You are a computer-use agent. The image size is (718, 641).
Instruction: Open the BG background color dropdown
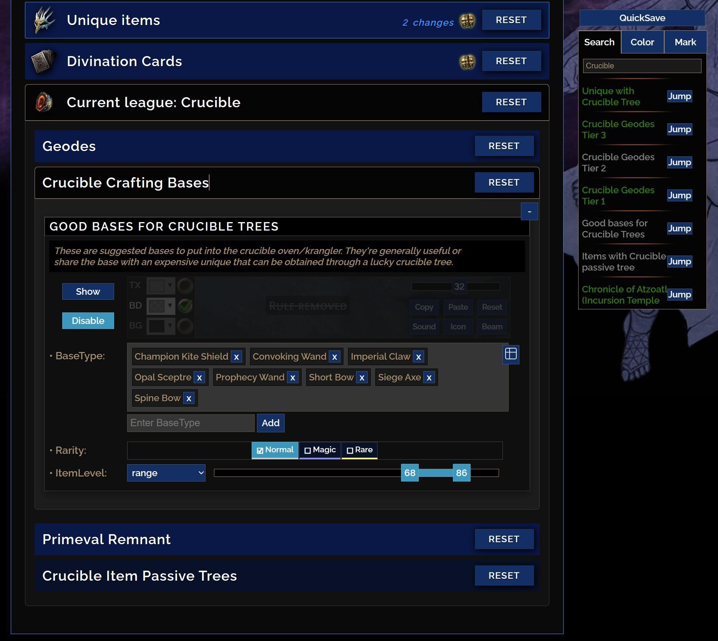click(x=161, y=326)
